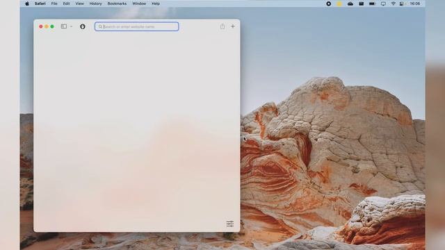
Task: Expand the battery status menu
Action: tap(372, 3)
